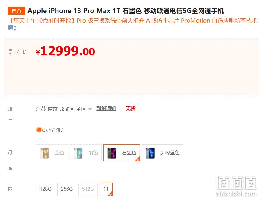
Task: Open the 联系客服 contact link
Action: pyautogui.click(x=53, y=130)
